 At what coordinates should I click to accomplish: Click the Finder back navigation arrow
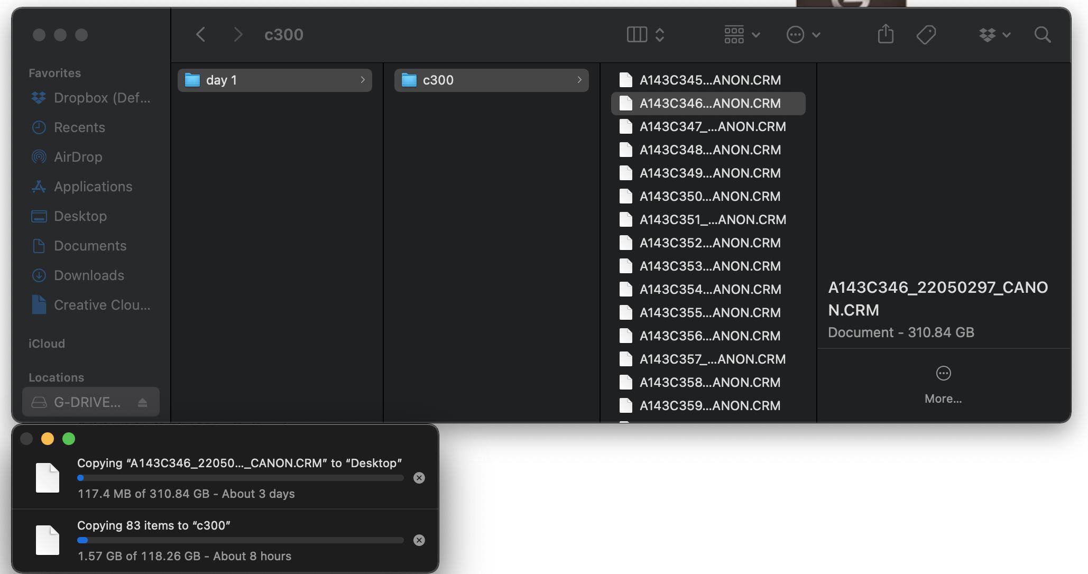point(200,35)
